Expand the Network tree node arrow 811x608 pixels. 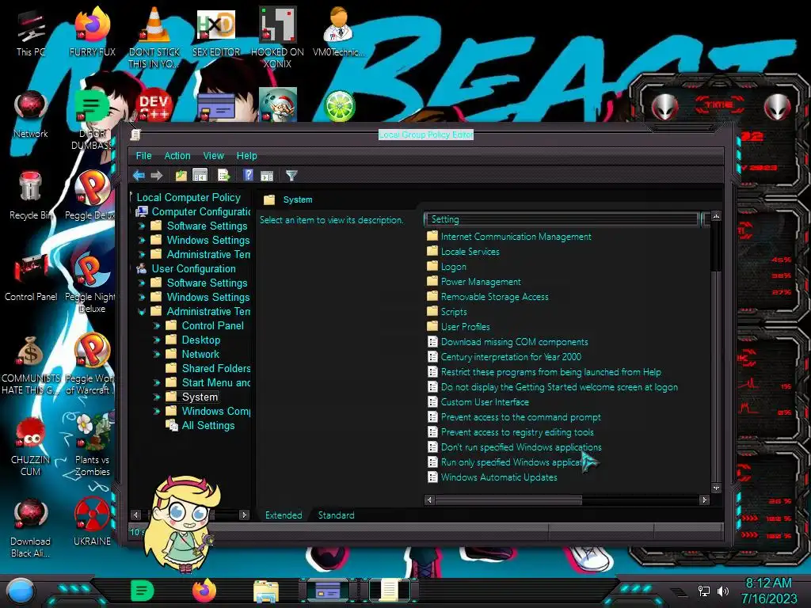click(x=157, y=354)
